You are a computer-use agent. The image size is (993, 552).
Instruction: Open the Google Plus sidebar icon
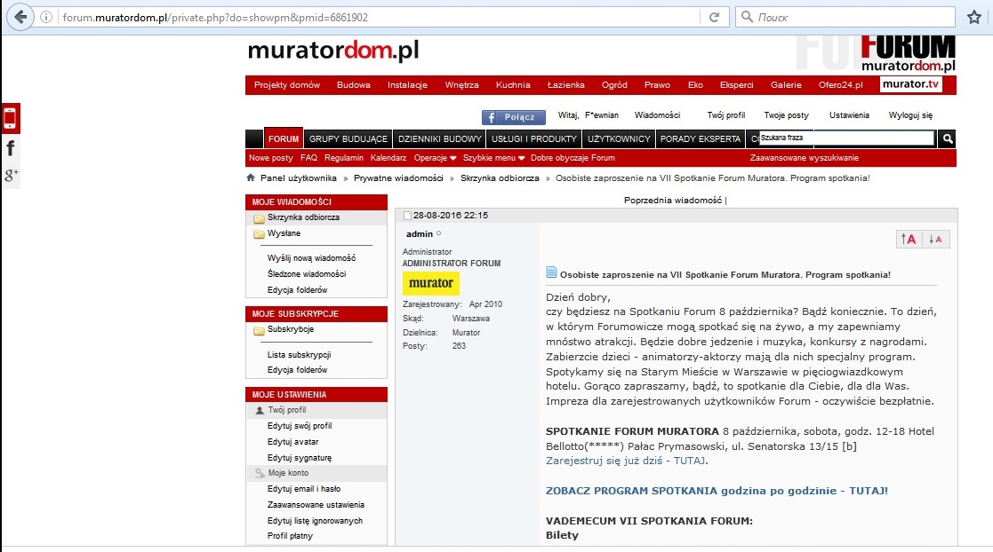pyautogui.click(x=10, y=175)
